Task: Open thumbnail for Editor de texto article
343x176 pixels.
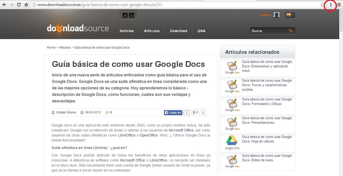Action: click(232, 161)
